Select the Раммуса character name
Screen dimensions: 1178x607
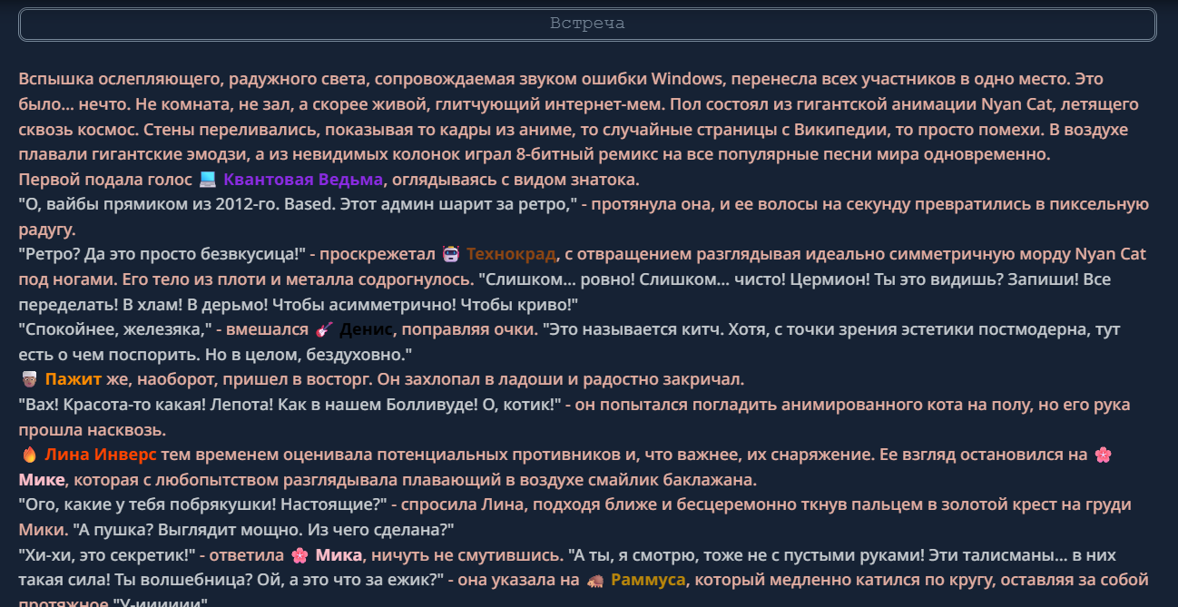648,580
